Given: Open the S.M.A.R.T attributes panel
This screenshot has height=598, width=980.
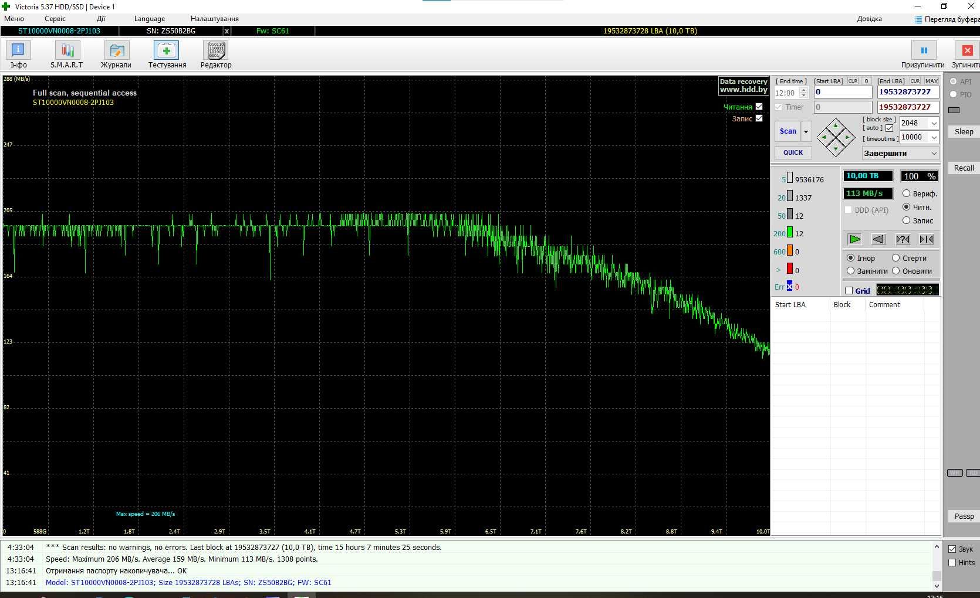Looking at the screenshot, I should [x=67, y=55].
